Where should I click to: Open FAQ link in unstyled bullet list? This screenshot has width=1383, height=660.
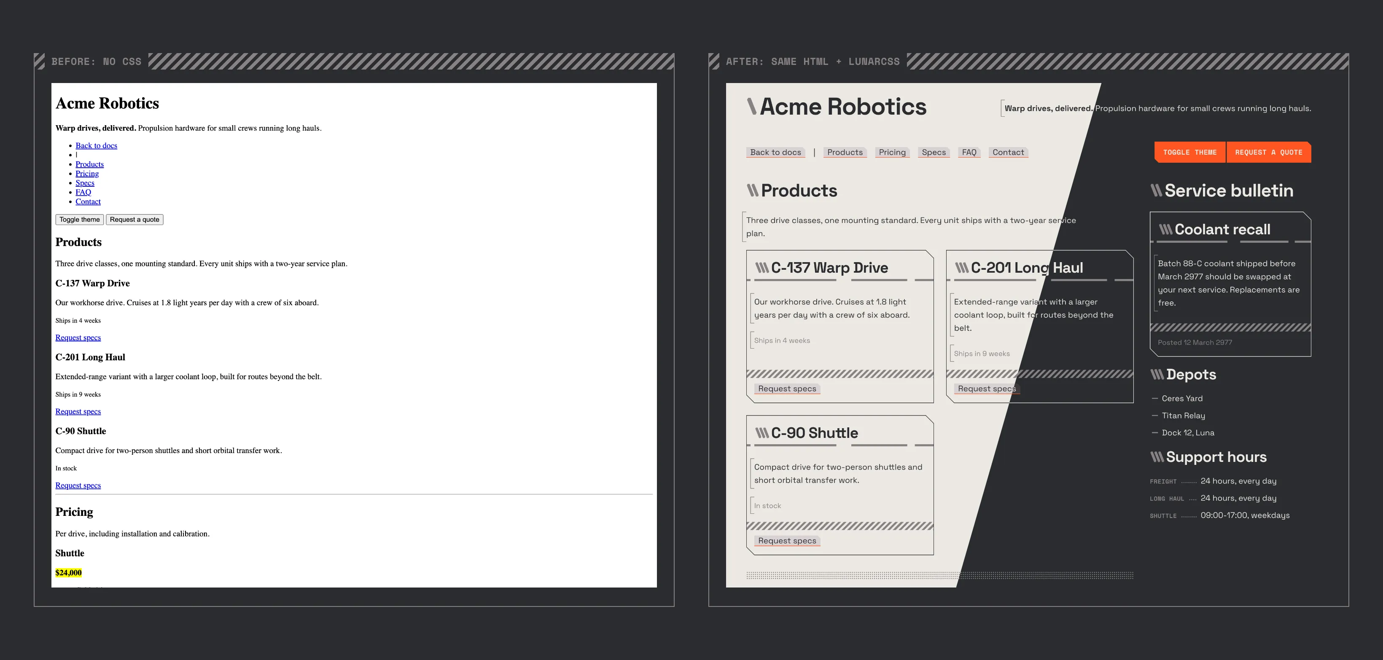(x=83, y=192)
